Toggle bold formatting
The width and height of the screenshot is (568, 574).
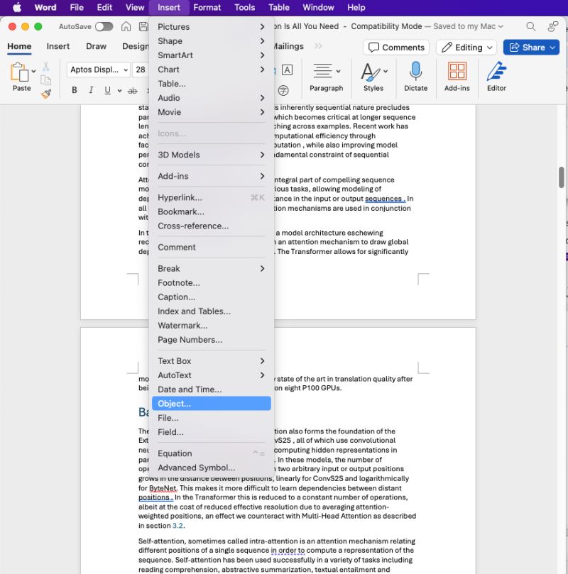[74, 90]
